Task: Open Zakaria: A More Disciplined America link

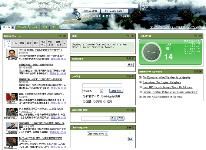Action: click(162, 97)
